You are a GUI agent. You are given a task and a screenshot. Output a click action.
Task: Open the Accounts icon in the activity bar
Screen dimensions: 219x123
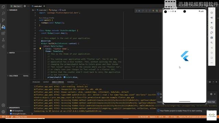tap(3, 105)
